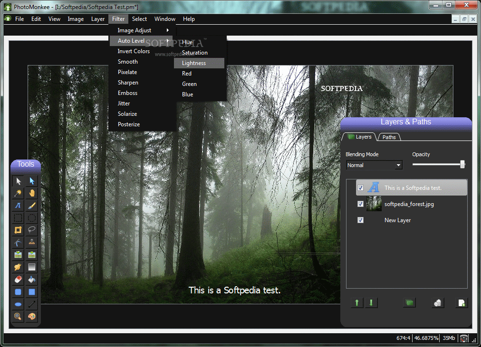Select the line drawing tool
The height and width of the screenshot is (347, 481).
pos(31,304)
